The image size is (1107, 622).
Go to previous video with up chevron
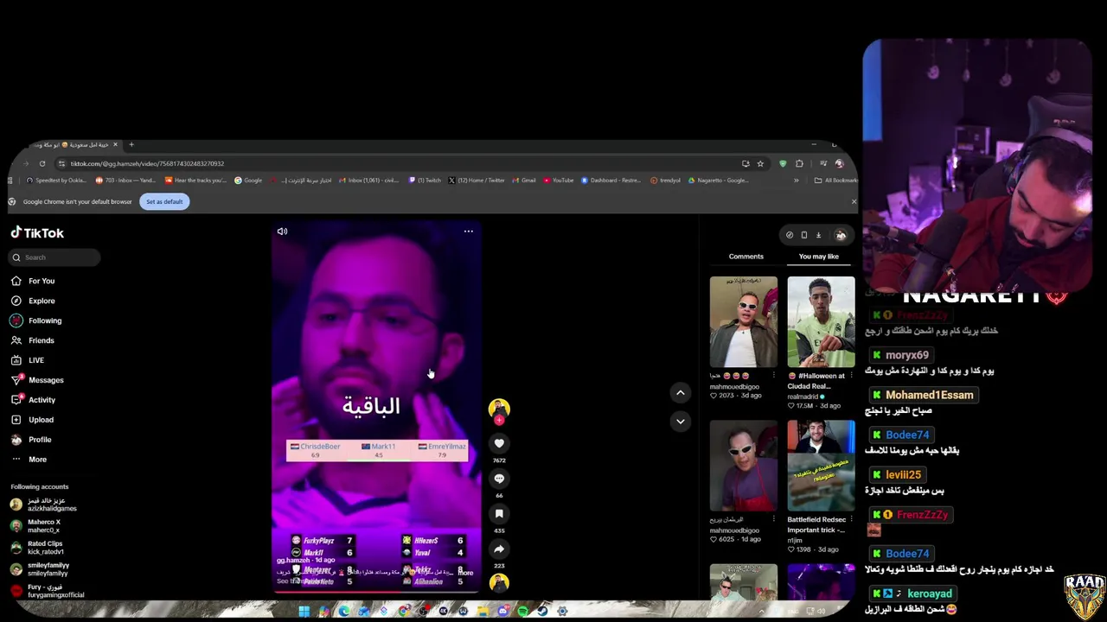click(x=681, y=392)
